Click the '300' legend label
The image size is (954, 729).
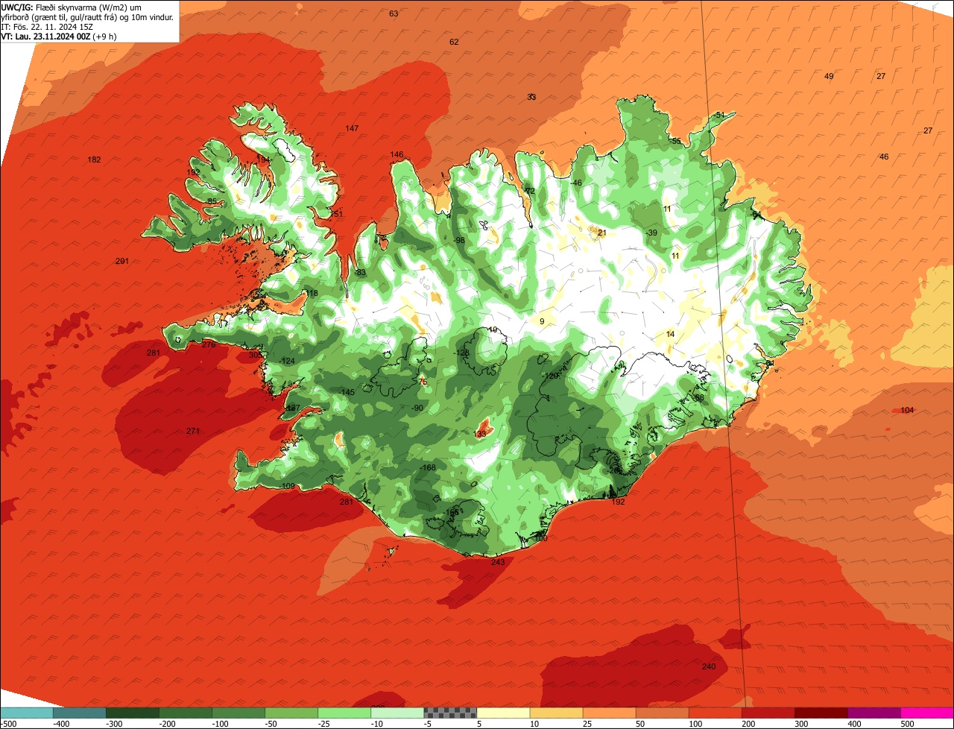tap(801, 724)
